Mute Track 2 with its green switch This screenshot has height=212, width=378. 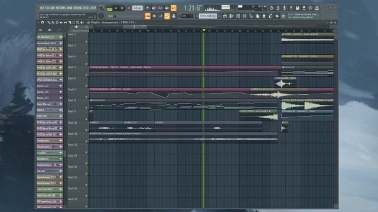click(x=86, y=42)
